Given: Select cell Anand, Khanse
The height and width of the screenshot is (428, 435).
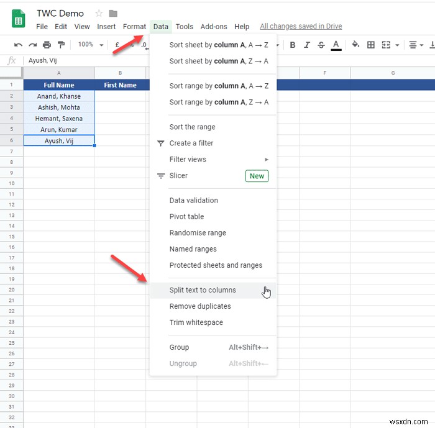Looking at the screenshot, I should tap(59, 96).
